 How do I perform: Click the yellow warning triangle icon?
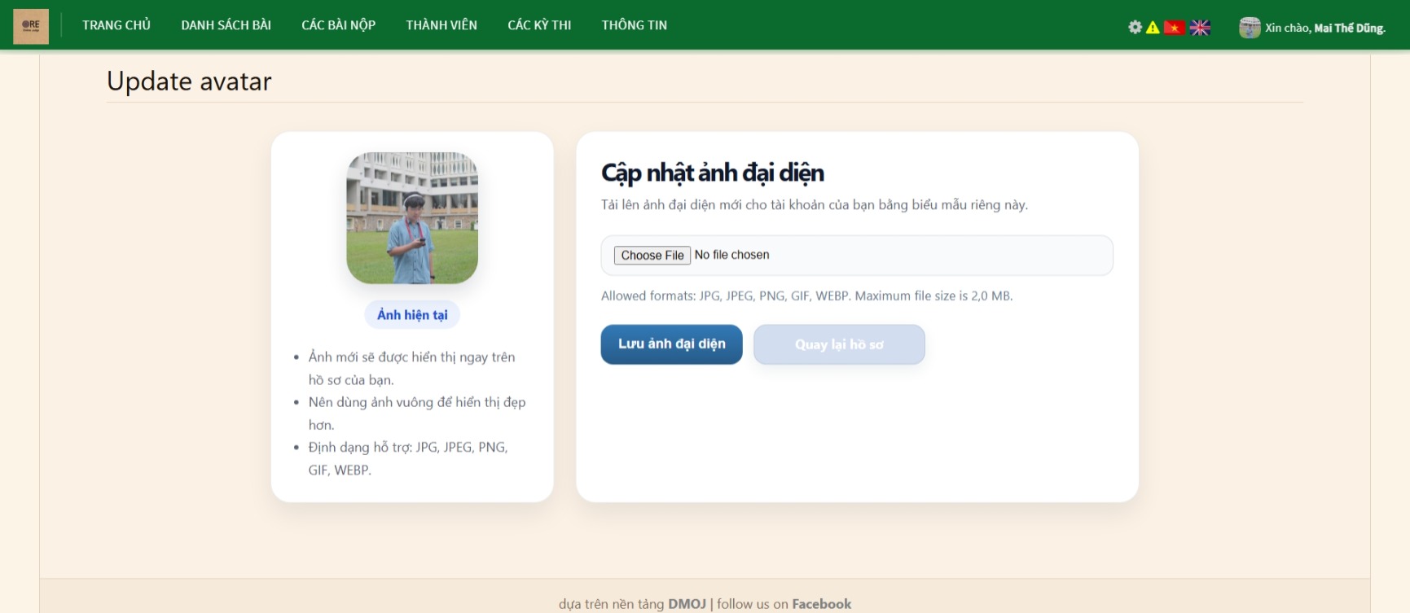[x=1153, y=28]
